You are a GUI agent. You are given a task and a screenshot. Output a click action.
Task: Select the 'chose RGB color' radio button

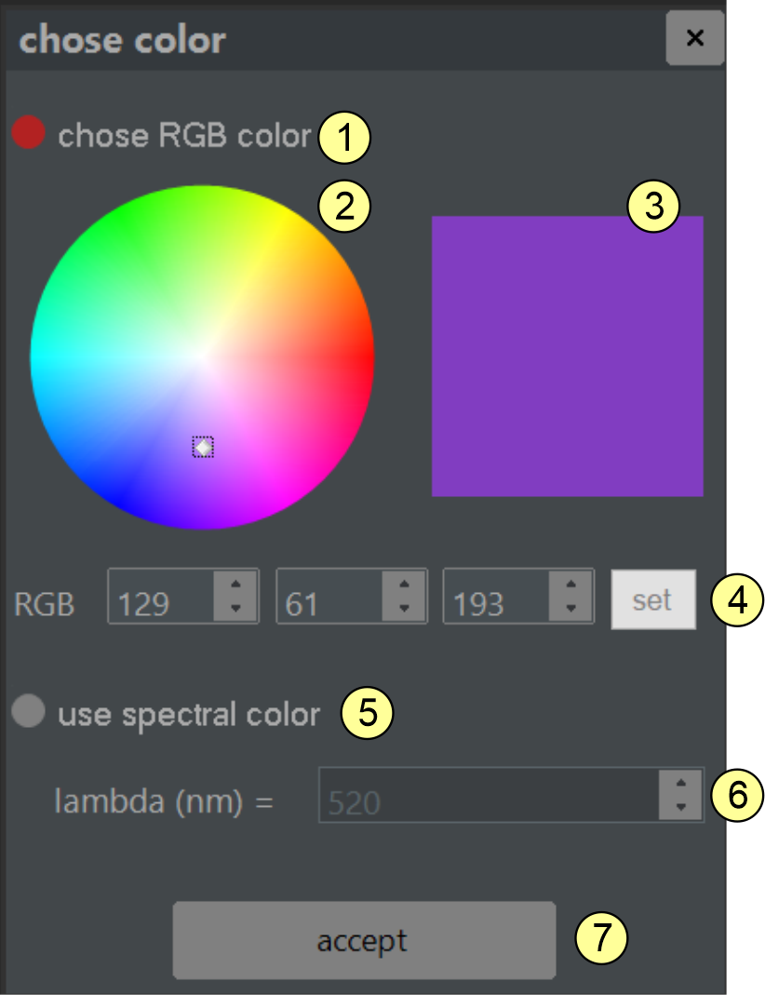tap(28, 134)
